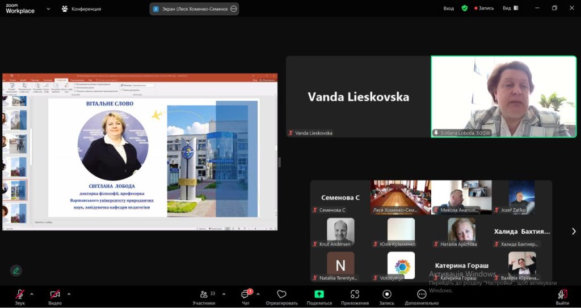581x308 pixels.
Task: Expand audio options arrow next to Звук
Action: point(32,294)
